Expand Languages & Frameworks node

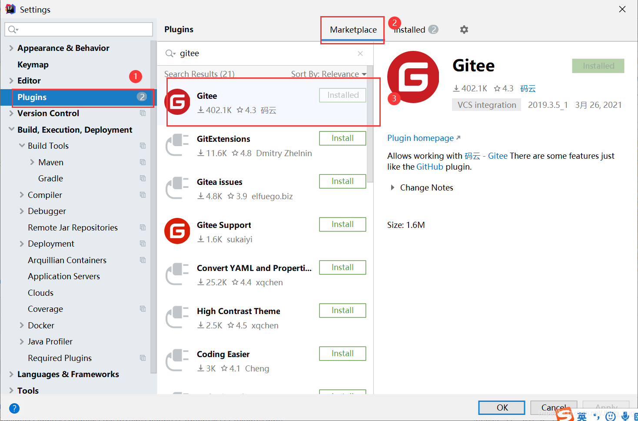tap(11, 374)
